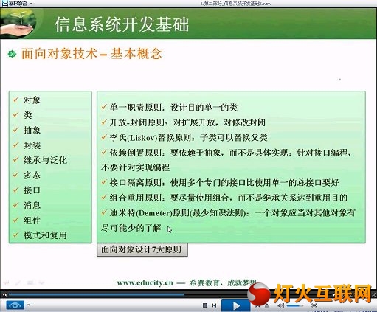Image resolution: width=377 pixels, height=312 pixels.
Task: Select the 多态 item in the left list
Action: (x=32, y=176)
